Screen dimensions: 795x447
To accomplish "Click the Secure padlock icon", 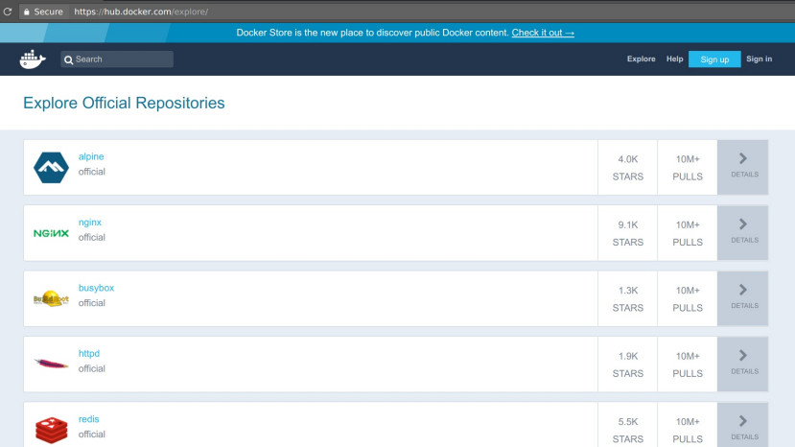I will [26, 12].
